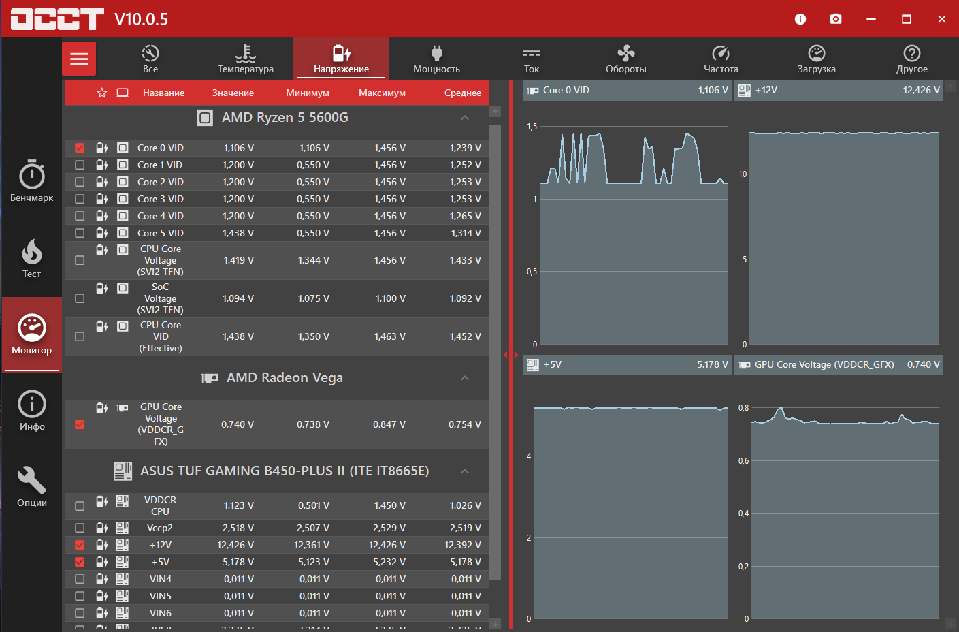
Task: Check the VDDCR CPU checkbox
Action: 80,506
